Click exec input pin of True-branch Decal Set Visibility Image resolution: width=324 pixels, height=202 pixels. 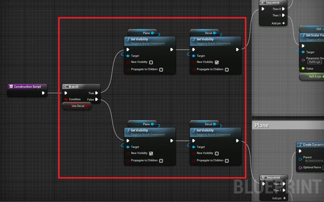tap(193, 49)
